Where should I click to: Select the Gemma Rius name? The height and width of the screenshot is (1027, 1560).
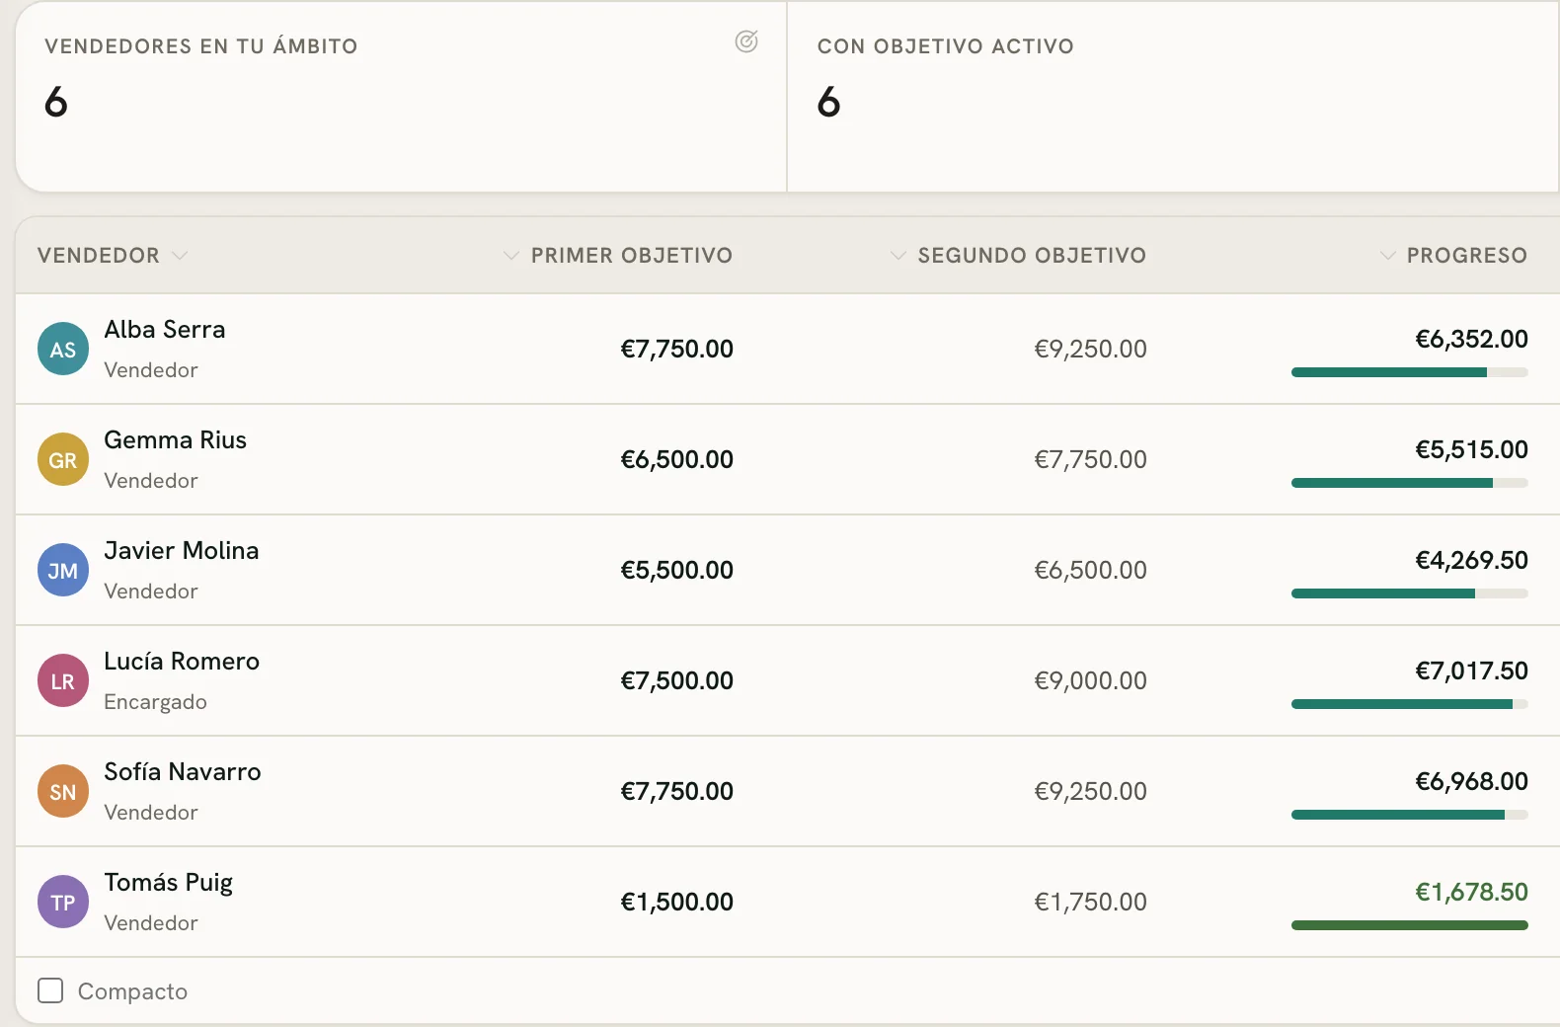coord(176,439)
